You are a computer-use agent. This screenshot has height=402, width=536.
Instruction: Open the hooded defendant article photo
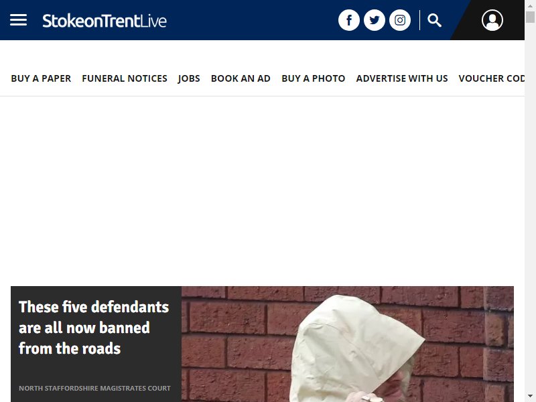pyautogui.click(x=347, y=344)
